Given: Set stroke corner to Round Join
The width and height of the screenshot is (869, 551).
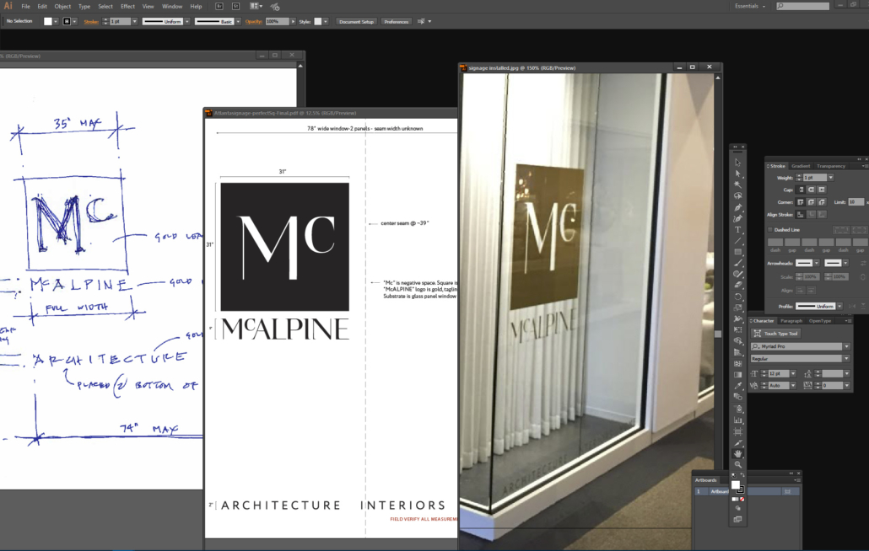Looking at the screenshot, I should (x=811, y=202).
